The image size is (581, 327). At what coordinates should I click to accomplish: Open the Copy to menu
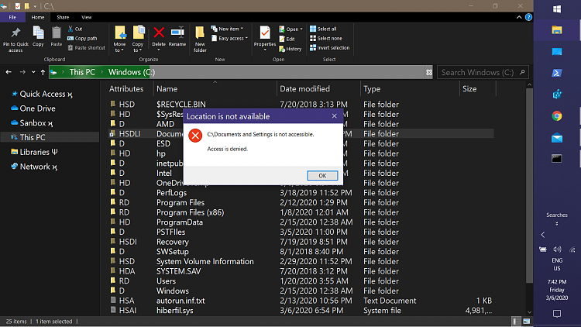pyautogui.click(x=138, y=40)
